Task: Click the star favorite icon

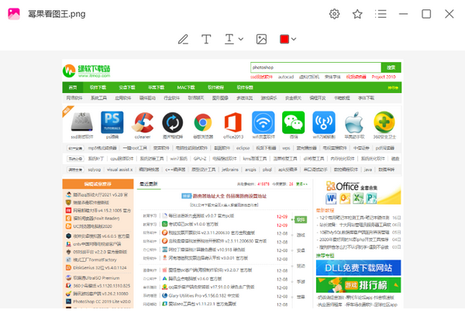Action: pos(357,14)
